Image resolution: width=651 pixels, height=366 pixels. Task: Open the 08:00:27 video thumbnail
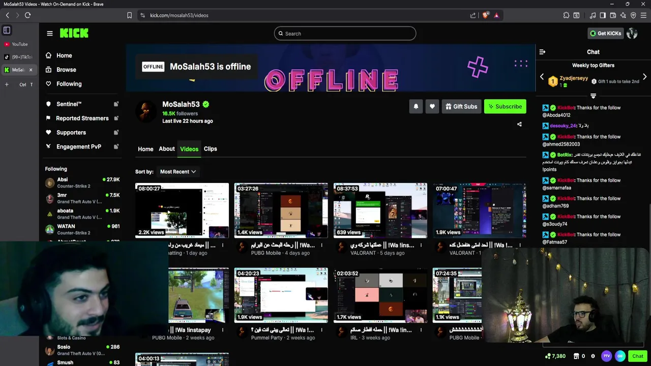[182, 210]
